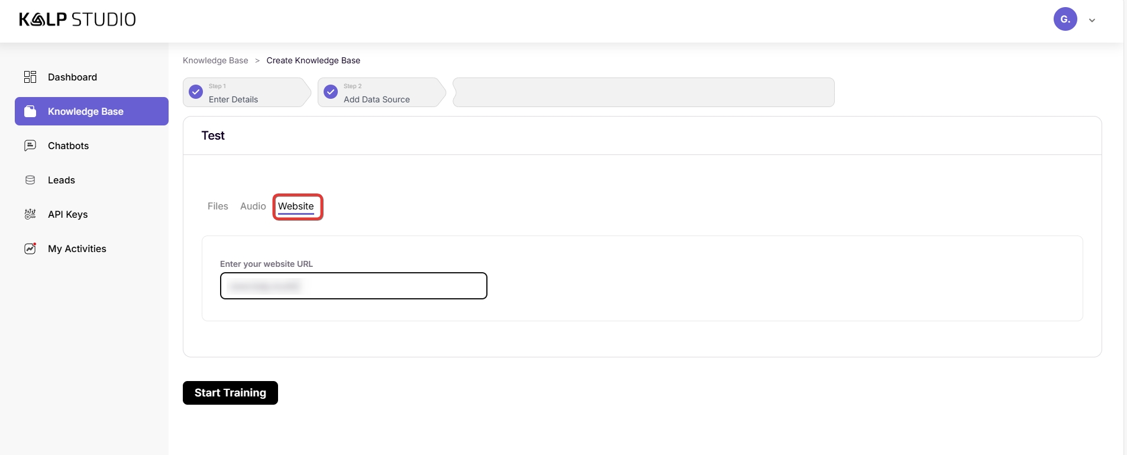
Task: Click the Dashboard grid icon
Action: click(x=30, y=77)
